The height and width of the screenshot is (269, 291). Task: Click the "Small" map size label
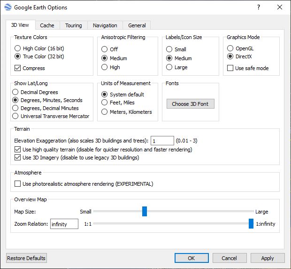[85, 212]
